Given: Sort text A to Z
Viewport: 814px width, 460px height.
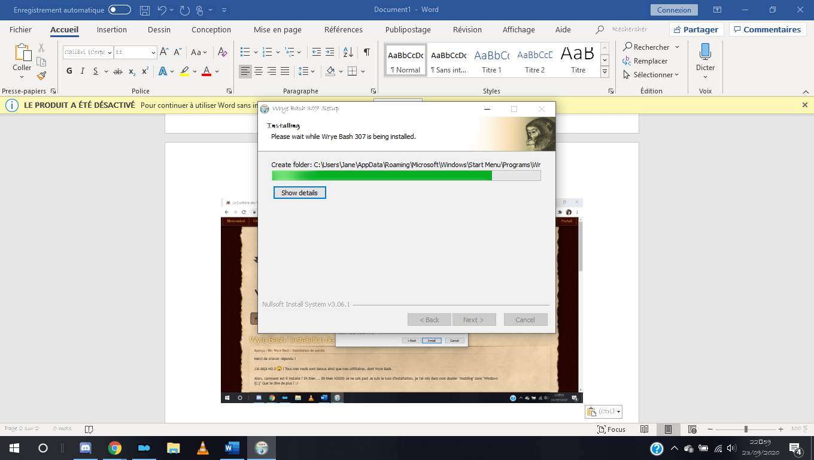Looking at the screenshot, I should [349, 52].
